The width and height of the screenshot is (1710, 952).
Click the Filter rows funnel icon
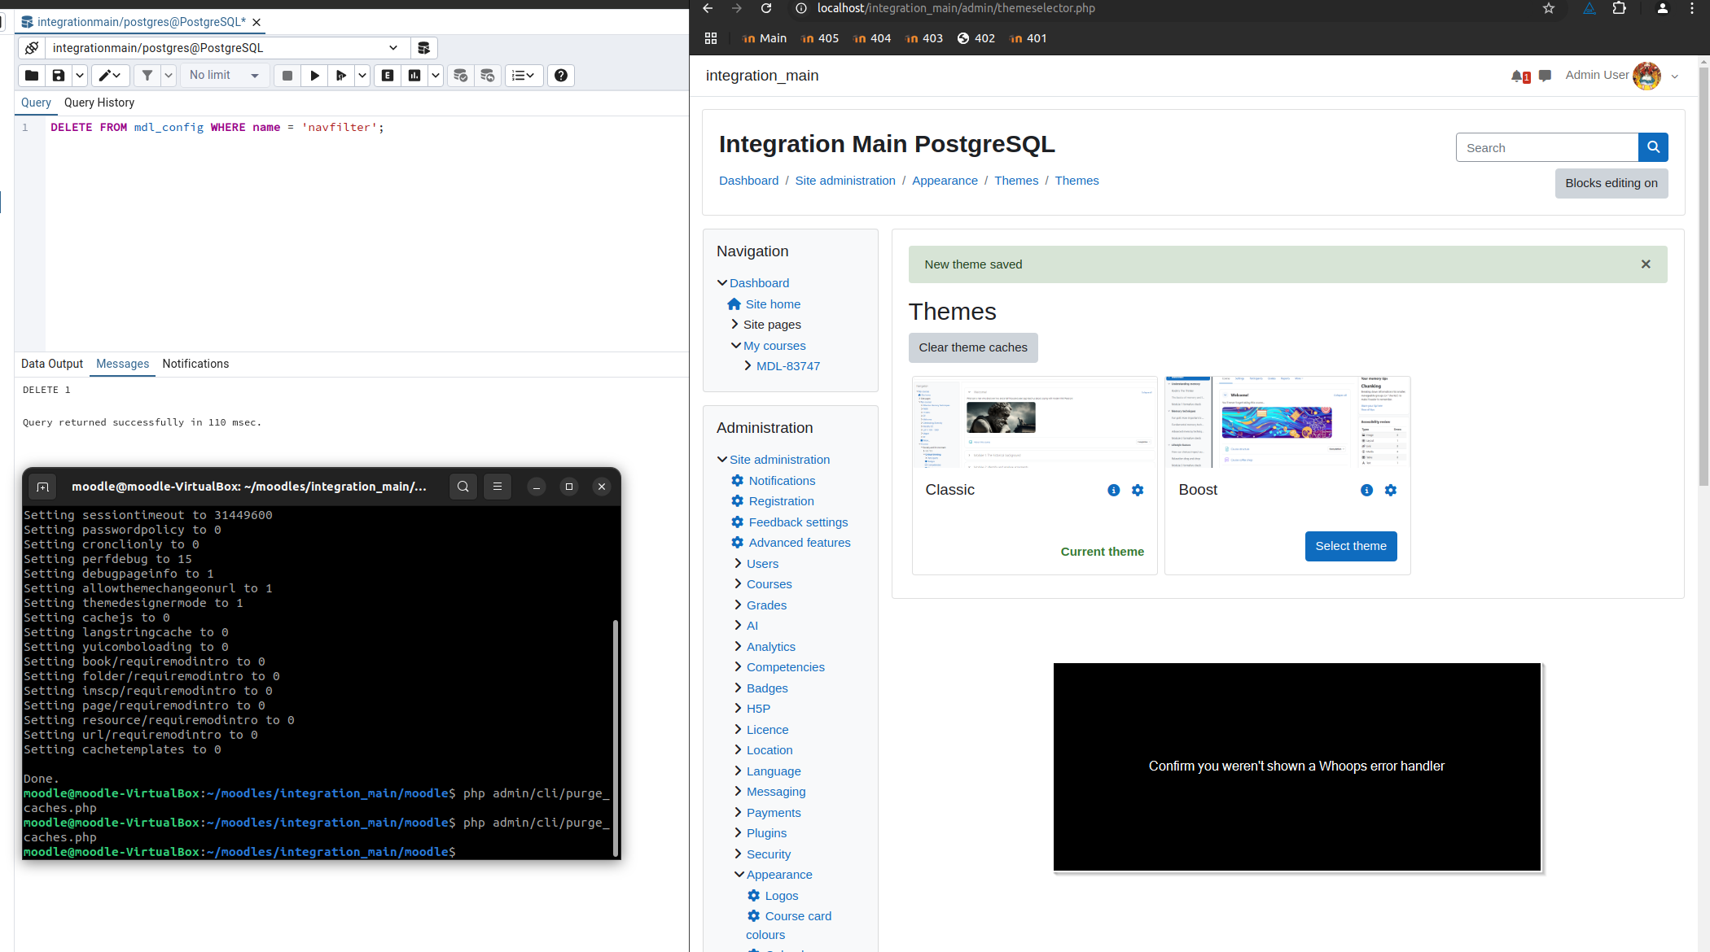point(147,76)
